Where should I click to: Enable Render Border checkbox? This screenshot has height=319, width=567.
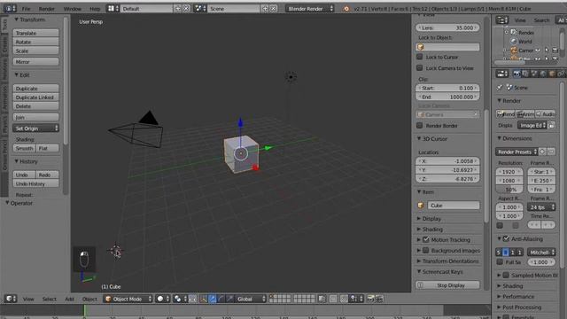click(x=419, y=126)
